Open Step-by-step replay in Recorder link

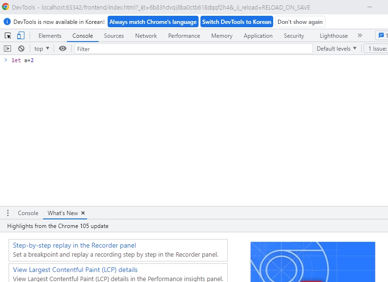pos(74,245)
